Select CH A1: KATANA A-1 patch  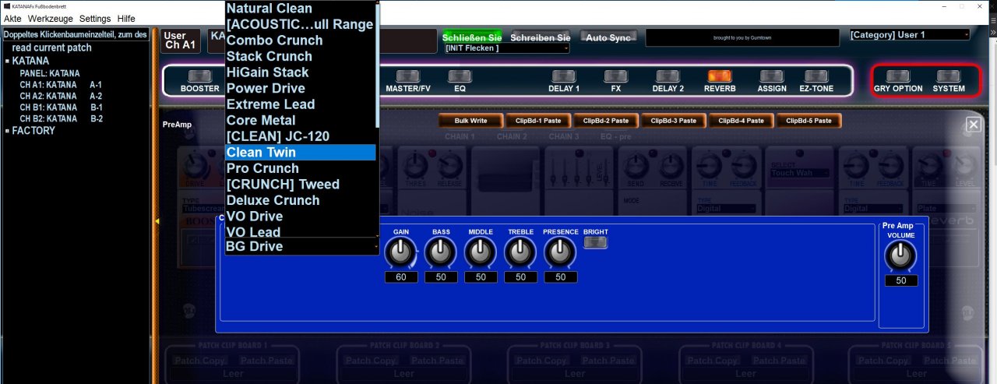[x=61, y=84]
